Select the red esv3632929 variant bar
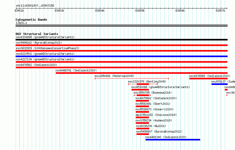Screen dimensions: 235x150 coord(121,51)
